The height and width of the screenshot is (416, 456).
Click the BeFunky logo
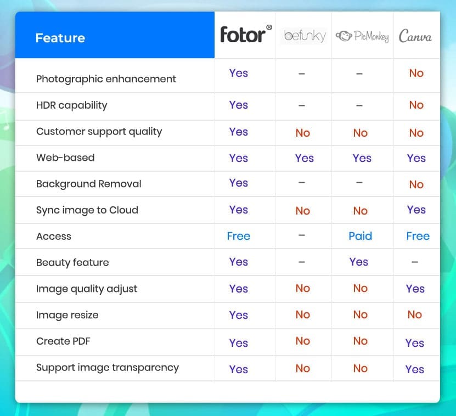tap(305, 36)
